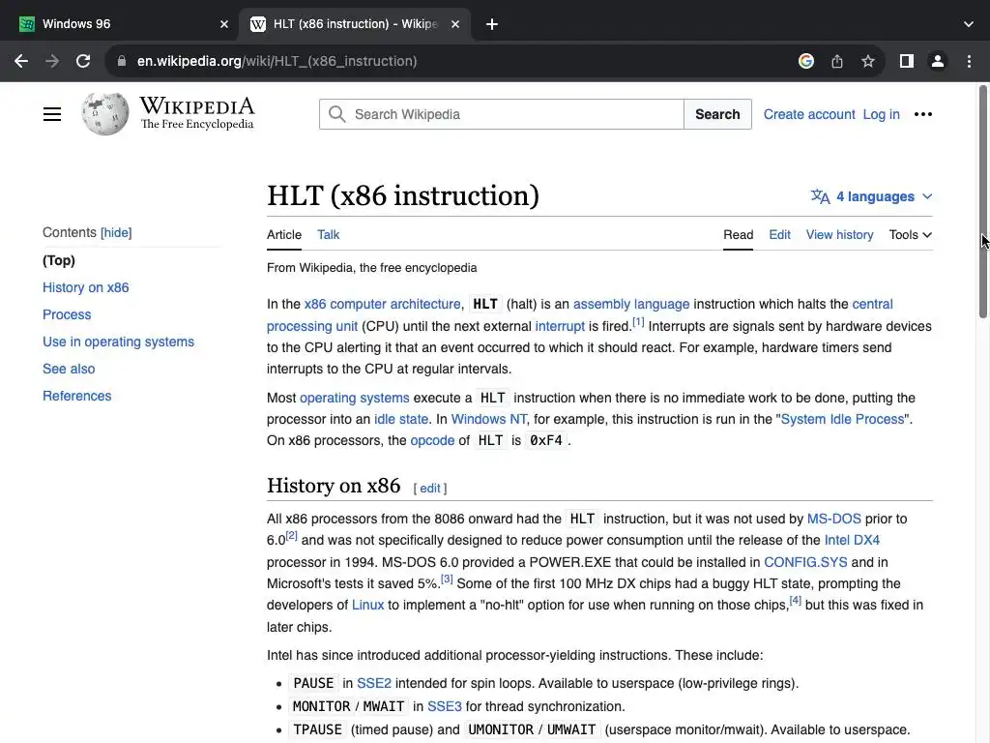Click citation reference [3]
This screenshot has height=743, width=990.
click(x=447, y=580)
